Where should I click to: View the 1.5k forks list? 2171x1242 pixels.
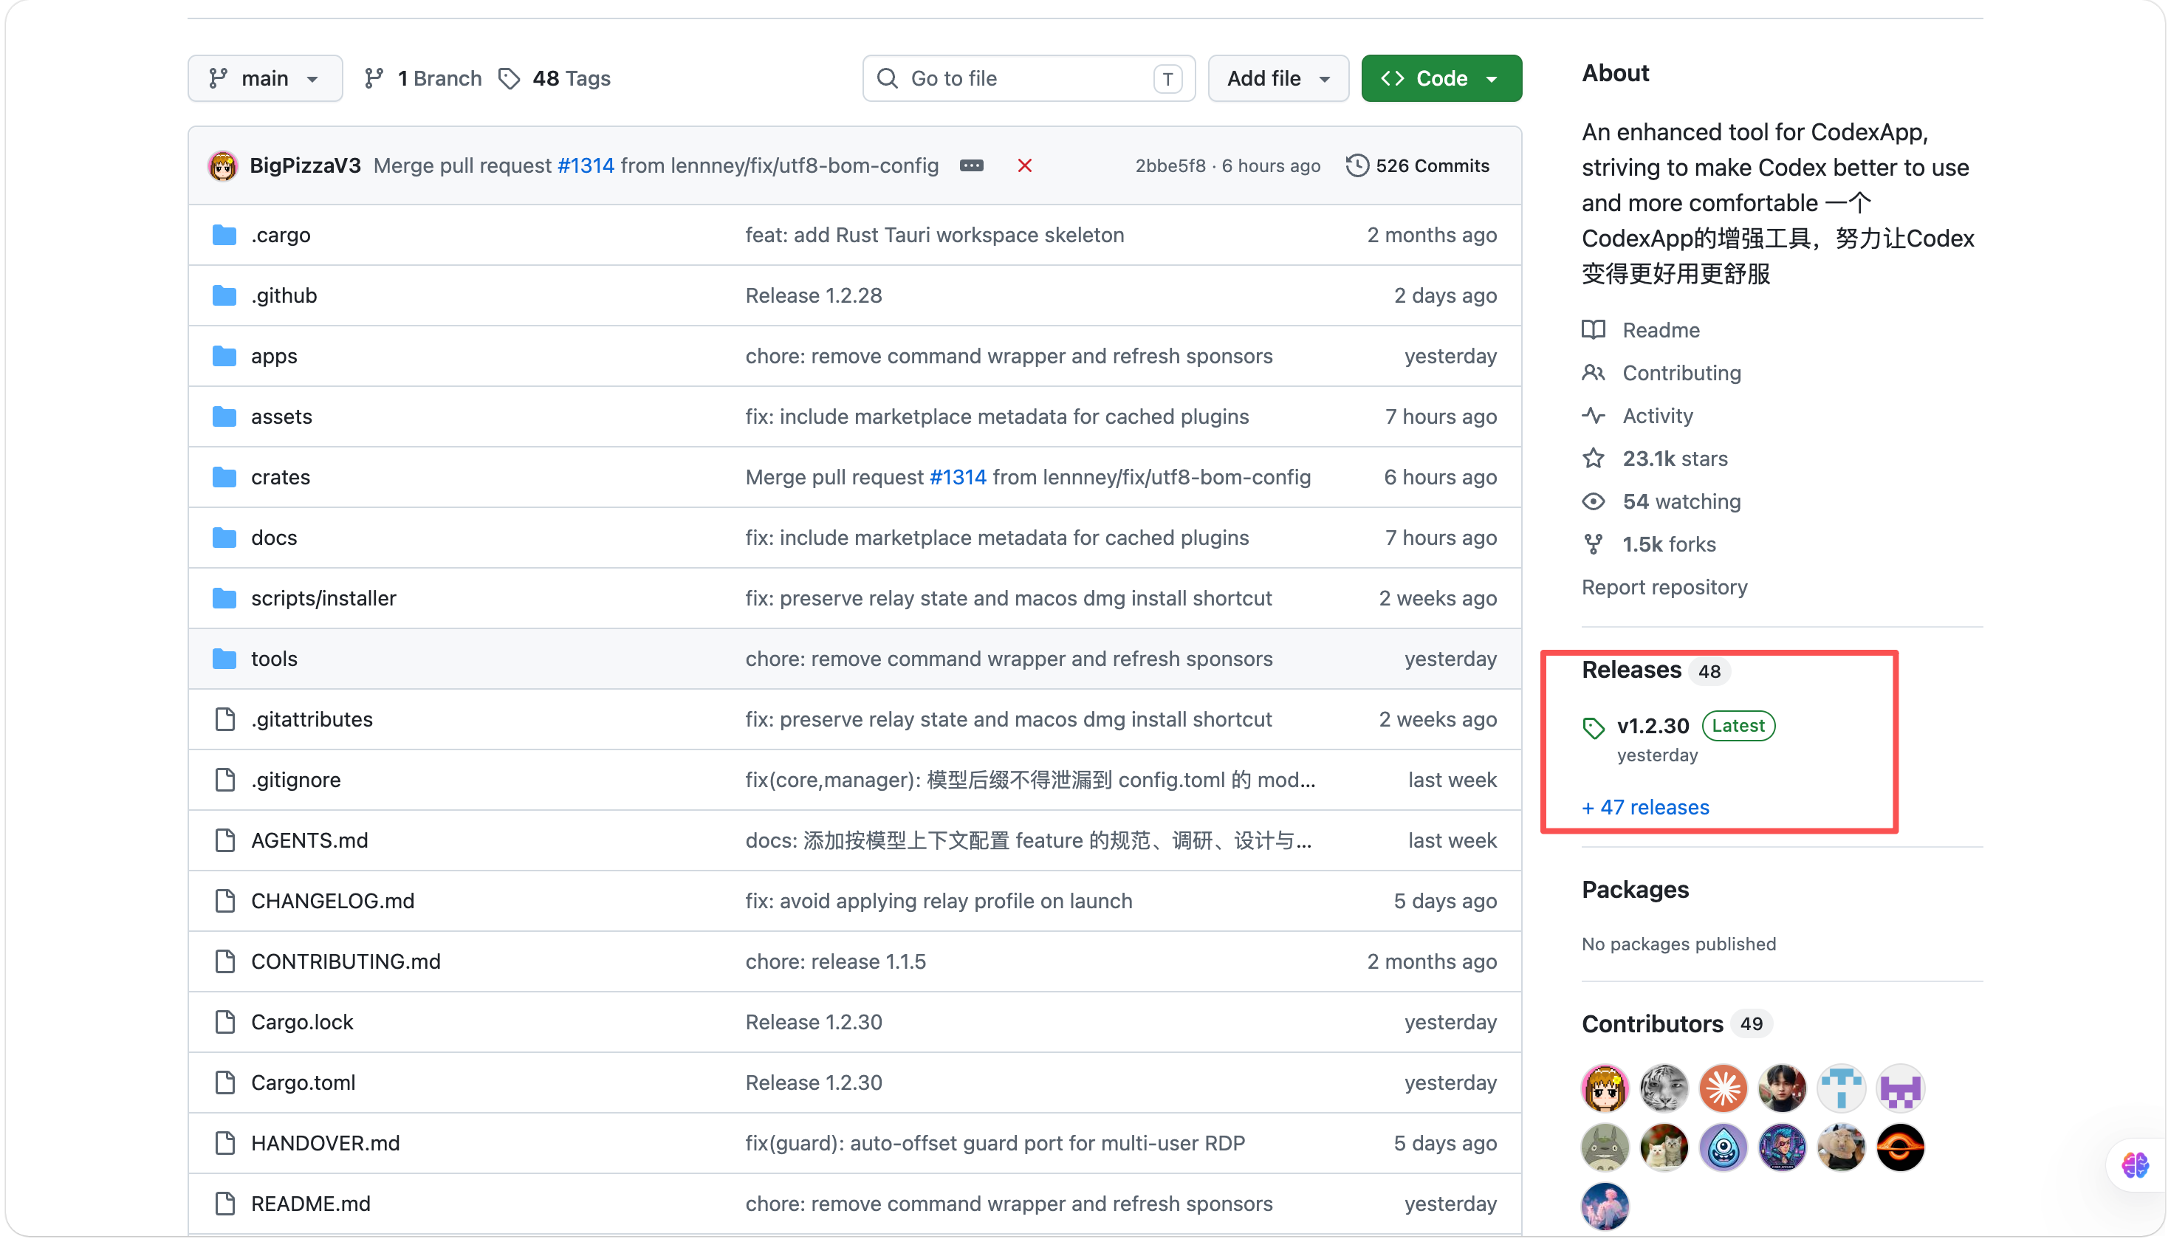1669,544
